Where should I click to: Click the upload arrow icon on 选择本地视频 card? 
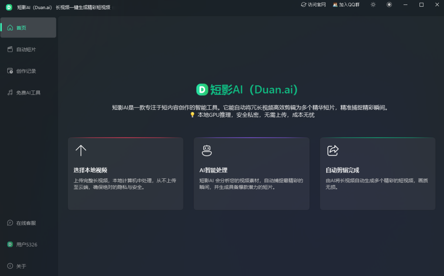(x=80, y=150)
